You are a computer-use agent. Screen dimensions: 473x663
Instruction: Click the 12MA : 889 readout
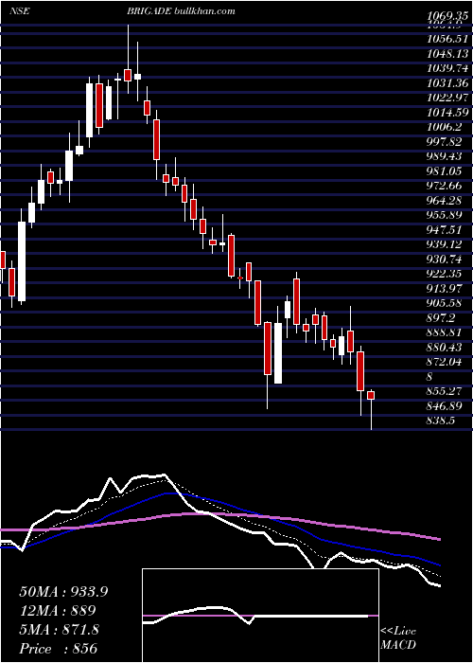(58, 611)
